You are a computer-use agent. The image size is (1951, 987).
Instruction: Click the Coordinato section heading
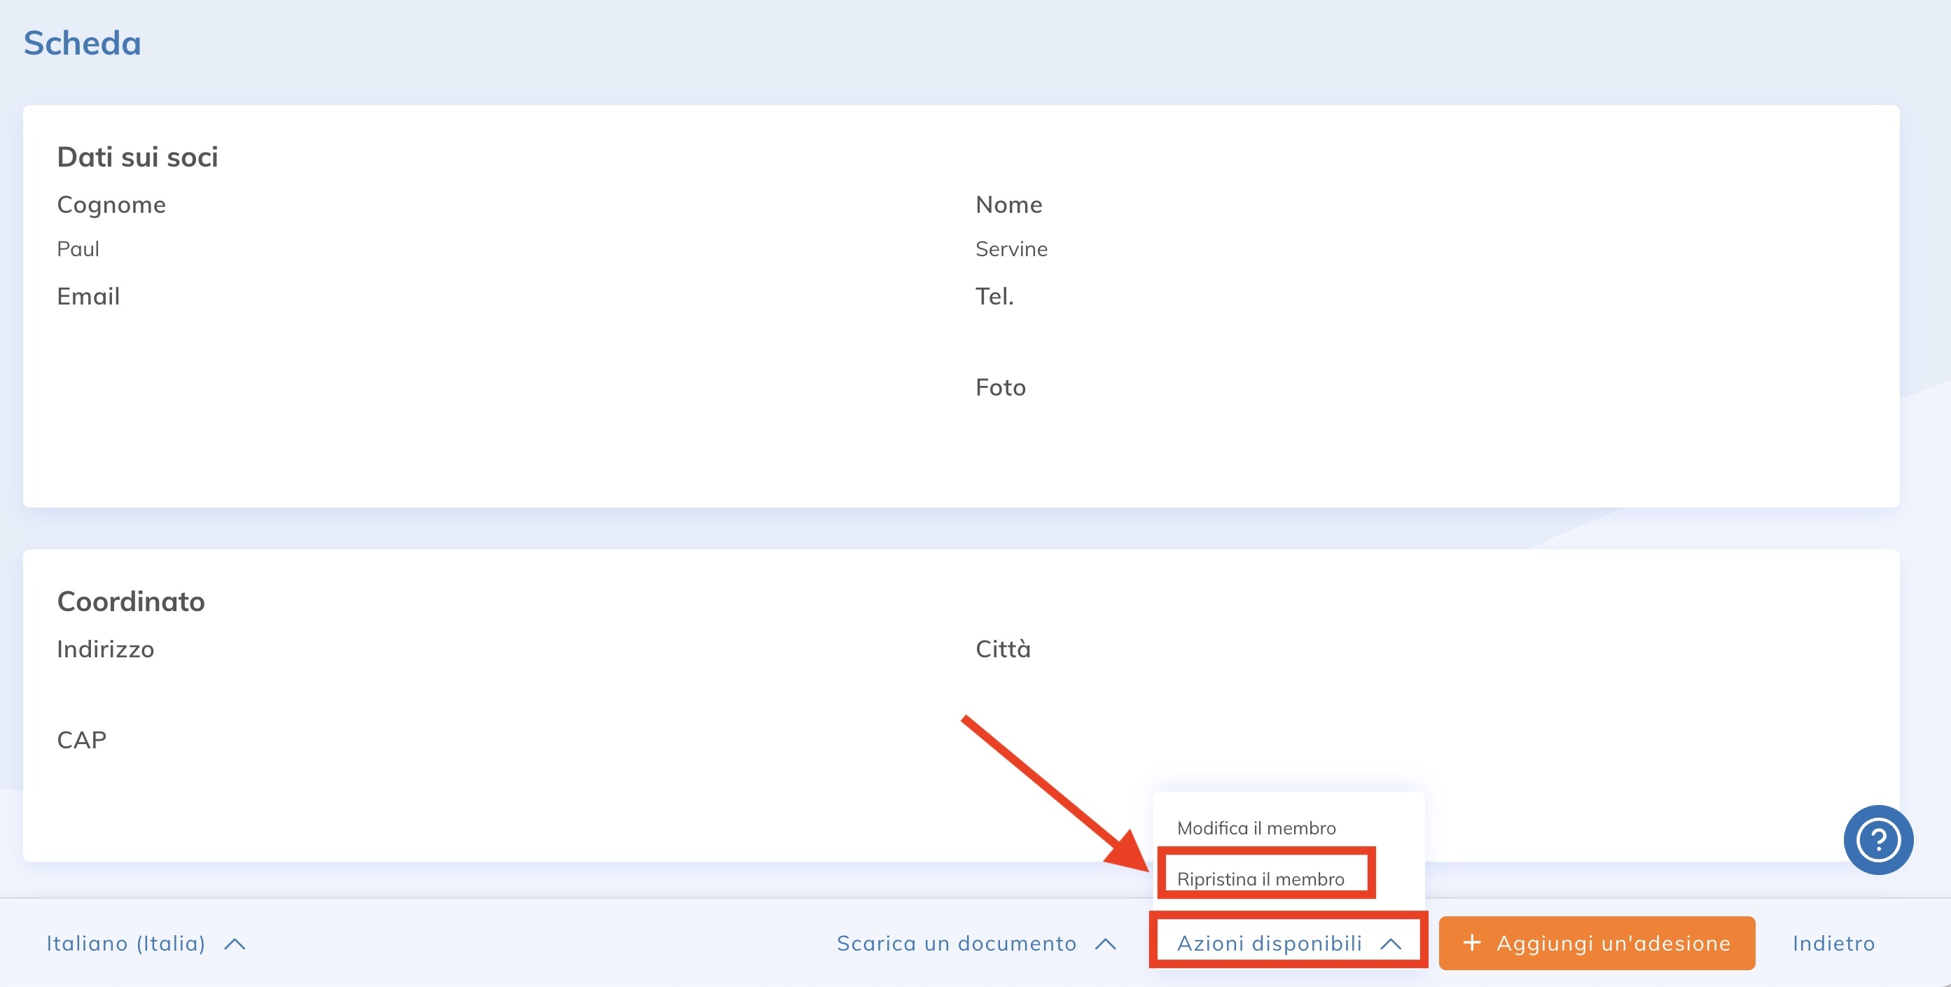coord(130,601)
